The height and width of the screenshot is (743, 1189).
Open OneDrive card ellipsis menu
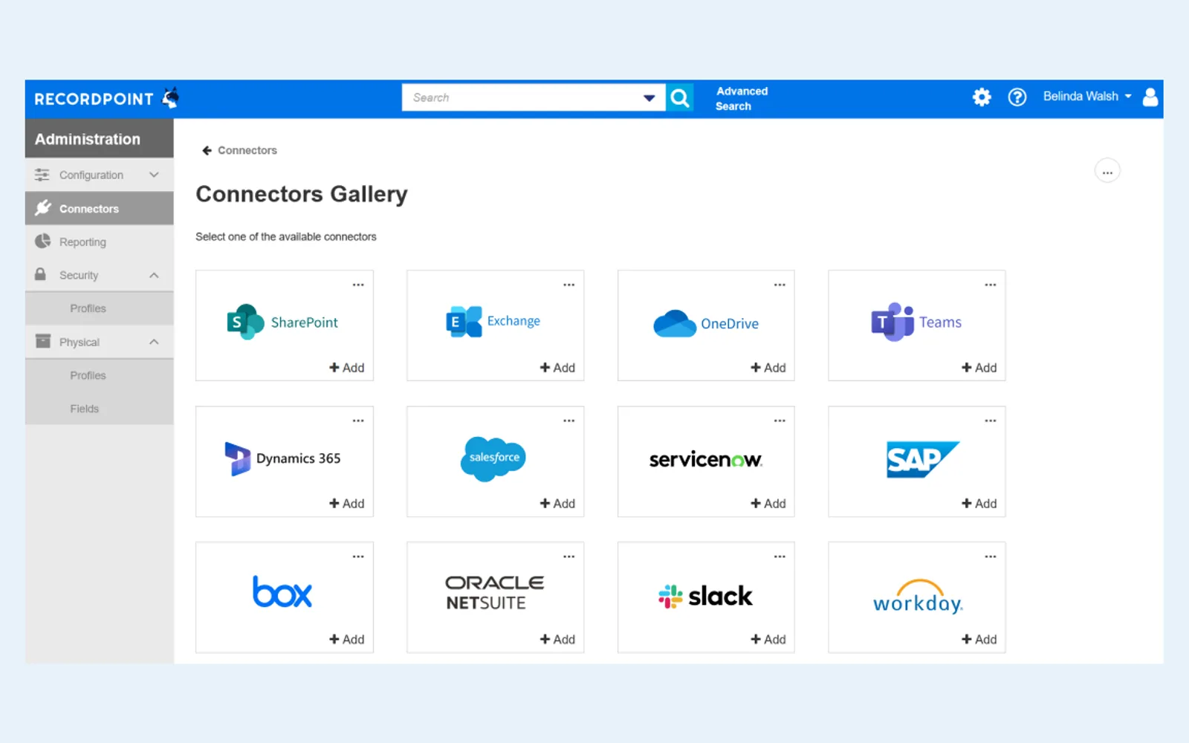[x=780, y=285]
